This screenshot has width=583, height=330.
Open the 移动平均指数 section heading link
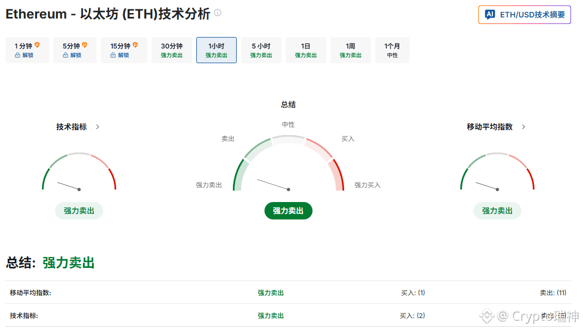coord(490,127)
